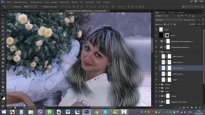The image size is (205, 115).
Task: Select the Crop tool
Action: [3, 31]
